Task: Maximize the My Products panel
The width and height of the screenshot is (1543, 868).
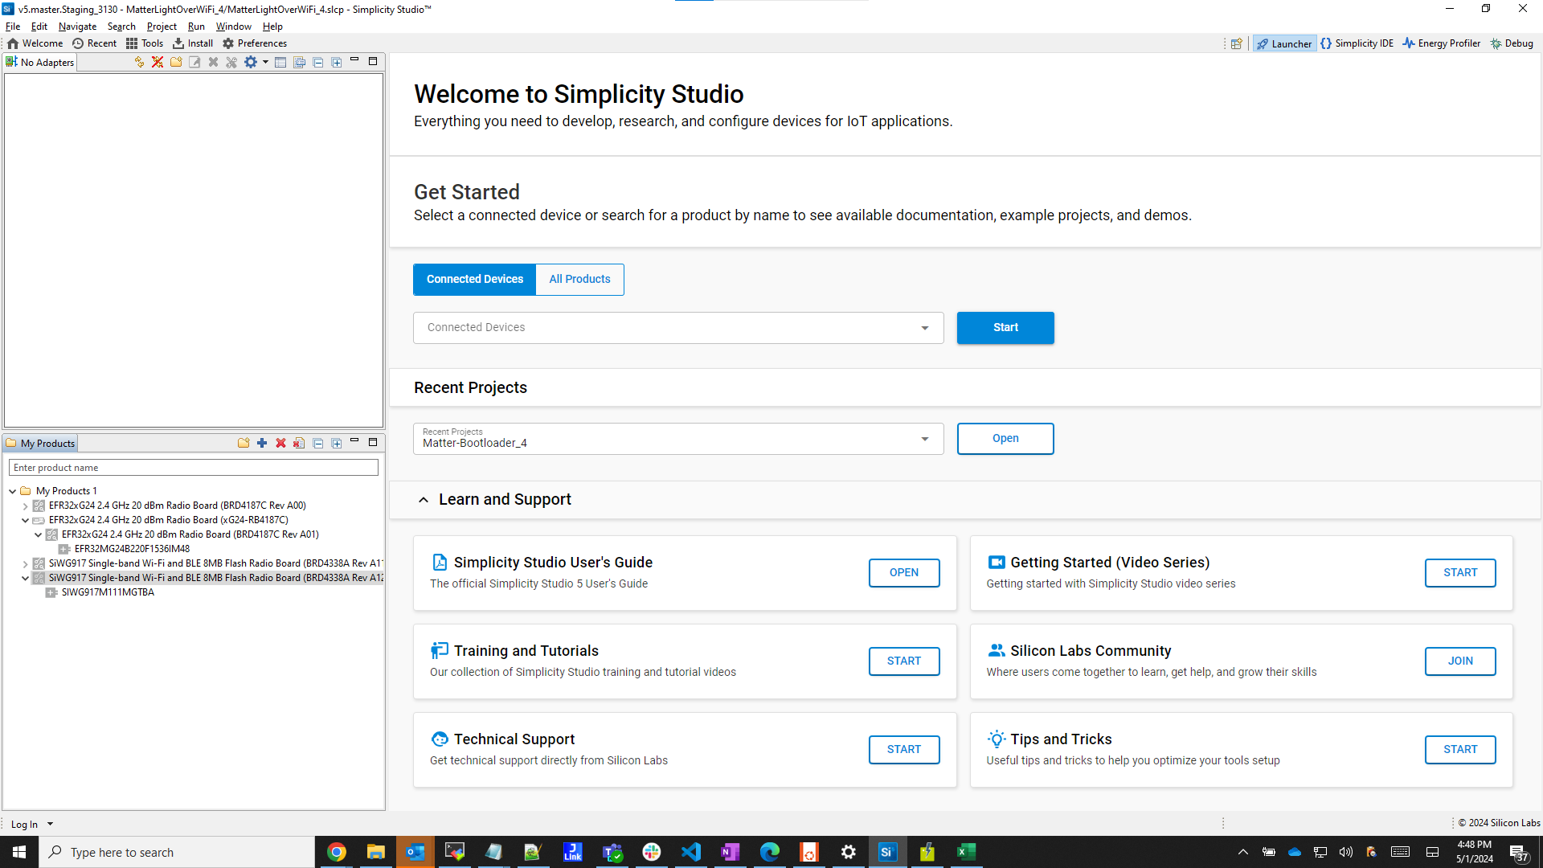Action: 373,442
